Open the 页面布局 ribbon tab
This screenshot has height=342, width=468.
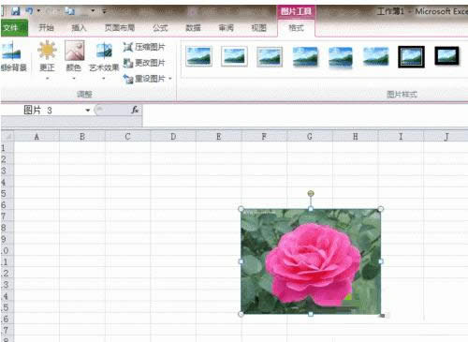tap(120, 28)
